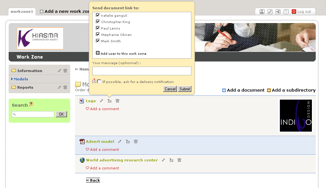Open Add a new work zone tab
Screen dimensions: 326x188
tap(64, 12)
